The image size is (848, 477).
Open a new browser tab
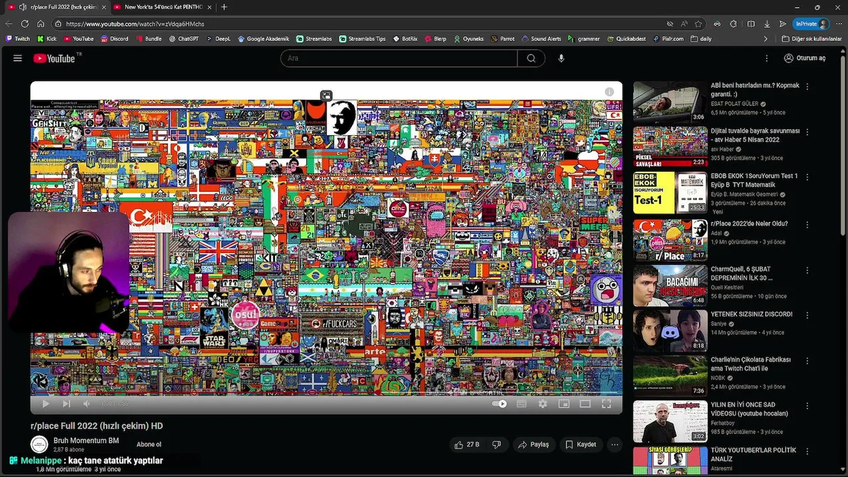(x=224, y=7)
